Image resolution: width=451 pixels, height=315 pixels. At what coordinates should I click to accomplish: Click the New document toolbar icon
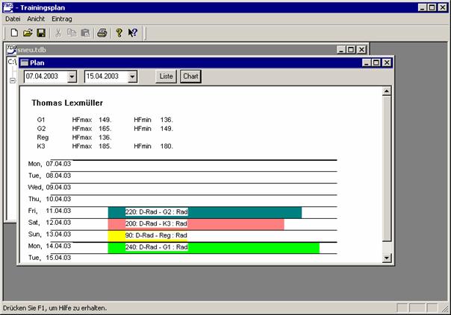click(x=14, y=33)
